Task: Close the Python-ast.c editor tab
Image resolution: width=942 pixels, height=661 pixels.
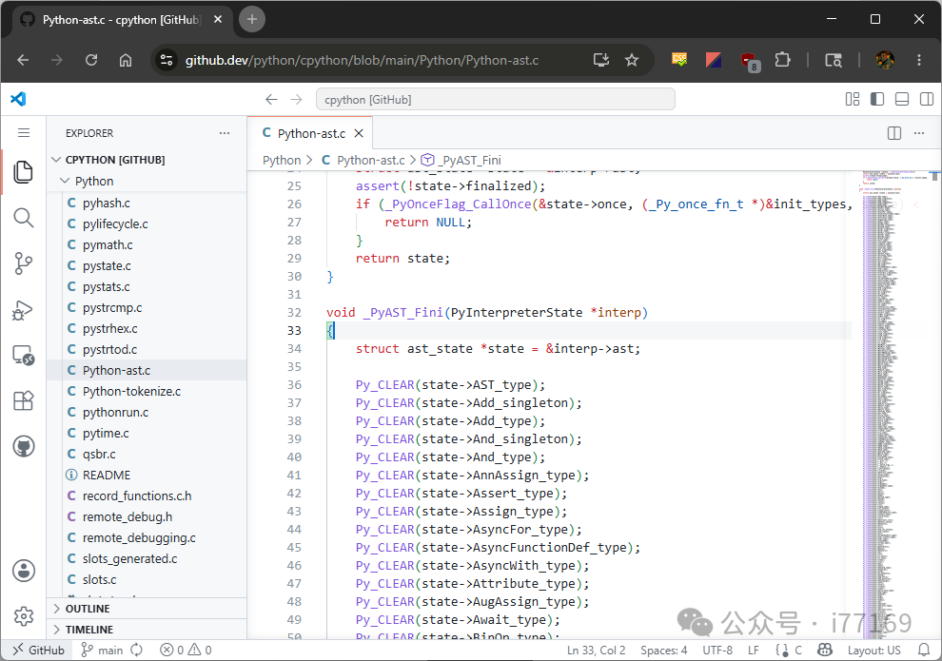Action: pyautogui.click(x=359, y=133)
